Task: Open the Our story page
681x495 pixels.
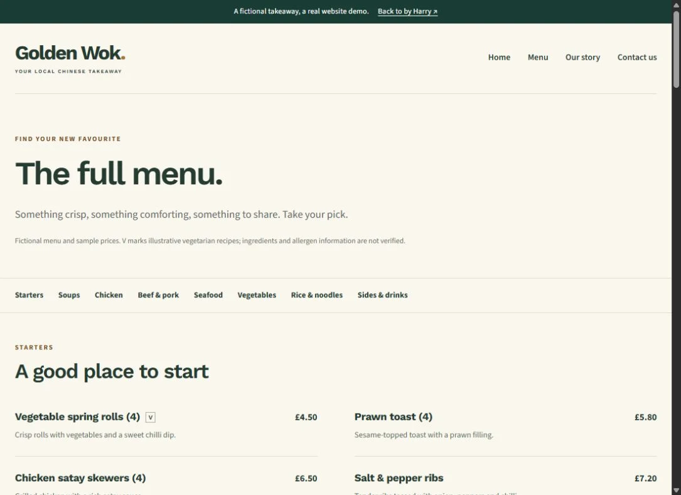Action: pos(582,57)
